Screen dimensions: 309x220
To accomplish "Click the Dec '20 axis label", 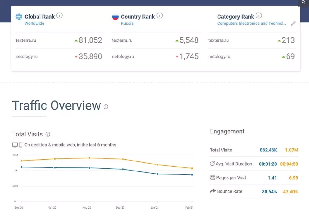I will pyautogui.click(x=120, y=208).
